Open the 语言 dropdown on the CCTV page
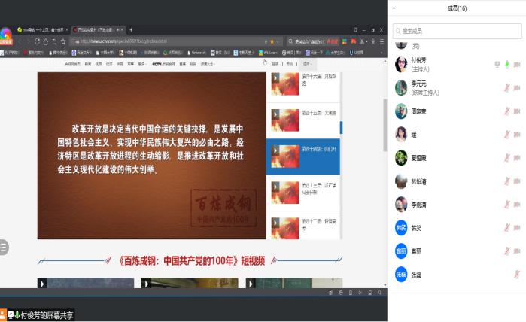The width and height of the screenshot is (526, 322). coord(307,65)
